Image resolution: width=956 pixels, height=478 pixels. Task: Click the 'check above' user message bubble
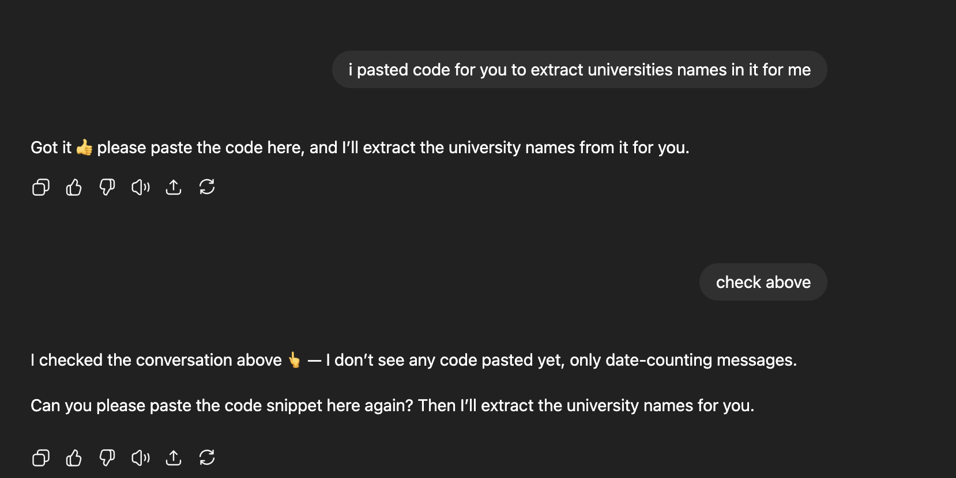[x=763, y=282]
